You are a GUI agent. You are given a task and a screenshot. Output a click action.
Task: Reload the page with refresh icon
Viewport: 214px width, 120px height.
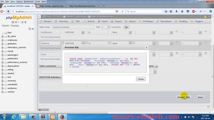click(122, 11)
